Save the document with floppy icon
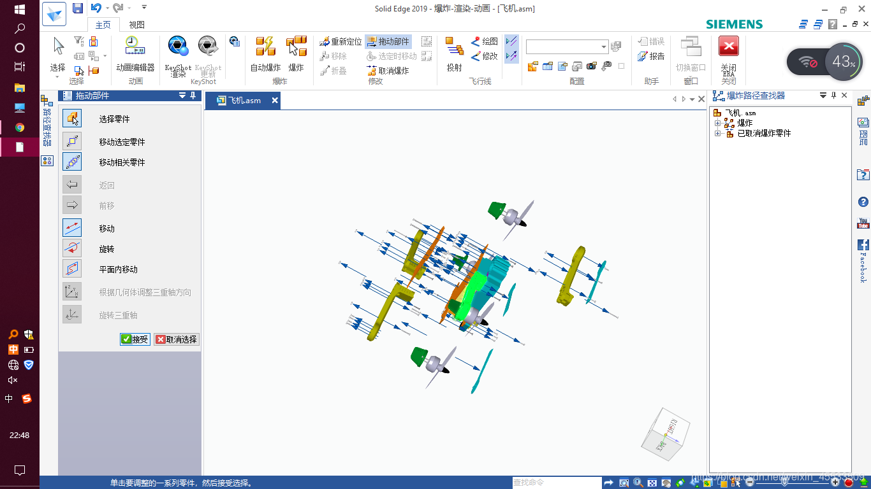 point(78,8)
